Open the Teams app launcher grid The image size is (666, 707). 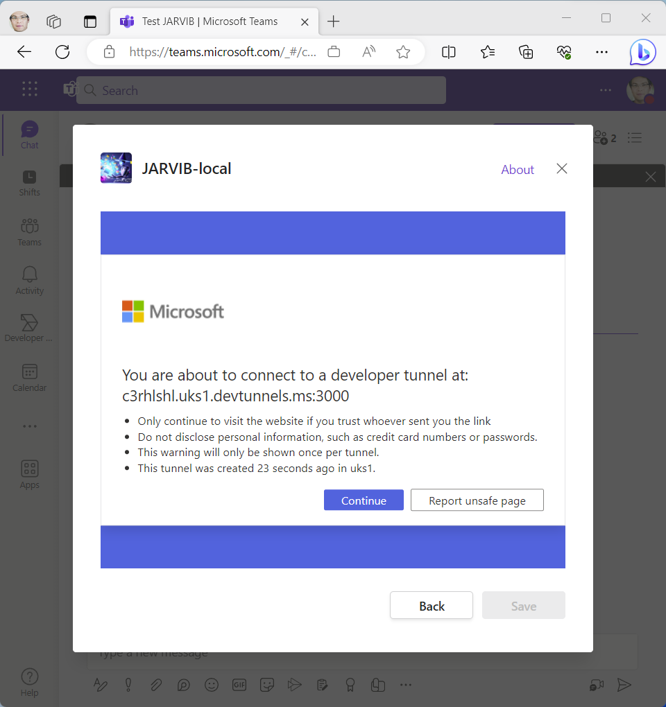30,89
